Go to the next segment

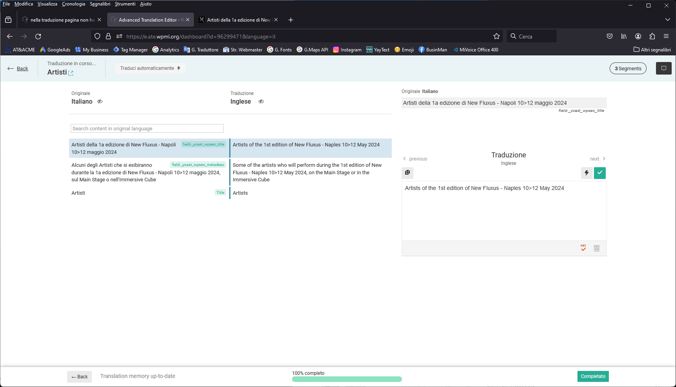click(x=597, y=159)
